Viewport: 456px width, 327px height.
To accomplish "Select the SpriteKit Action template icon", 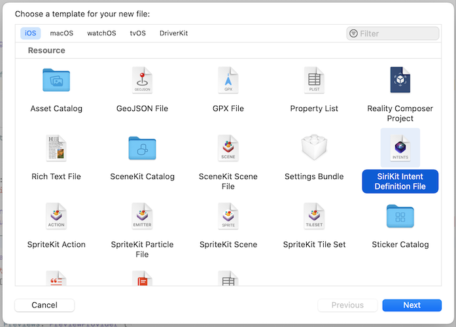I will click(x=56, y=216).
